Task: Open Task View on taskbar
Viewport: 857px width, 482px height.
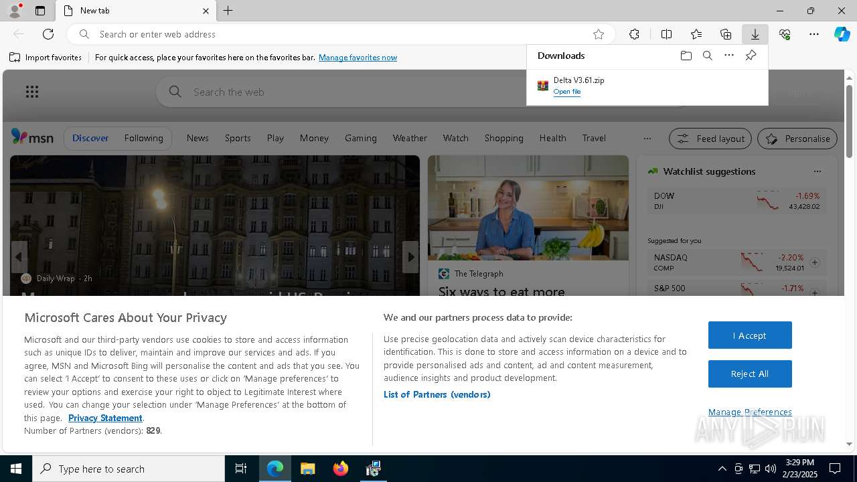Action: tap(241, 469)
